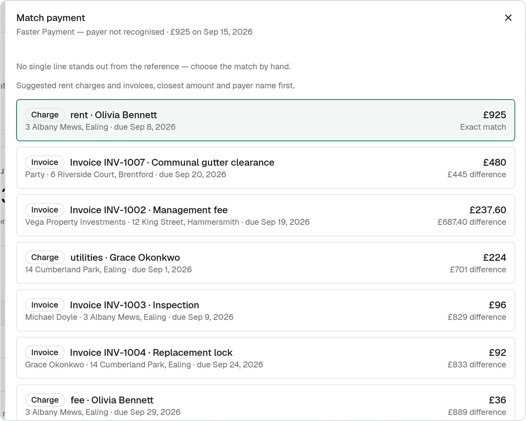Click the £36 amount
Image resolution: width=526 pixels, height=421 pixels.
click(498, 400)
